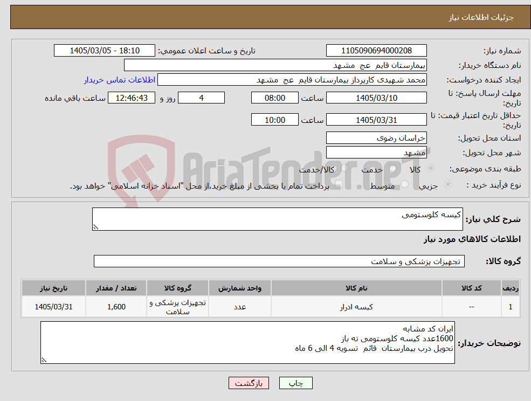Open اطلاعات تماس خریدار link

120,80
